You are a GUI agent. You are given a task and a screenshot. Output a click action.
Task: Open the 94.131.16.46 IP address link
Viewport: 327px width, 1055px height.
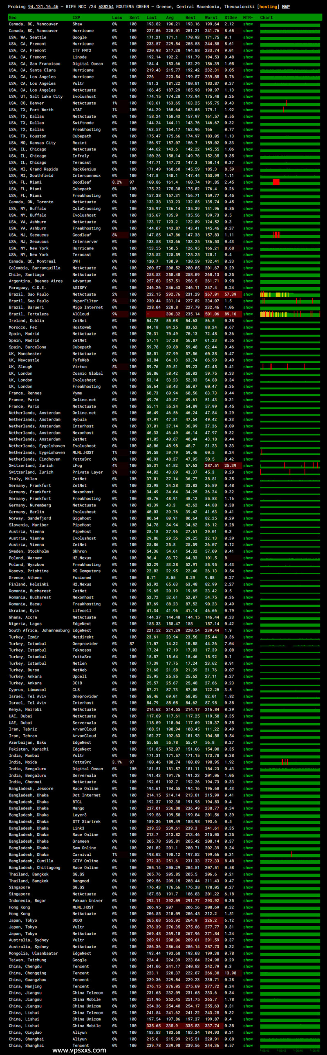(43, 7)
